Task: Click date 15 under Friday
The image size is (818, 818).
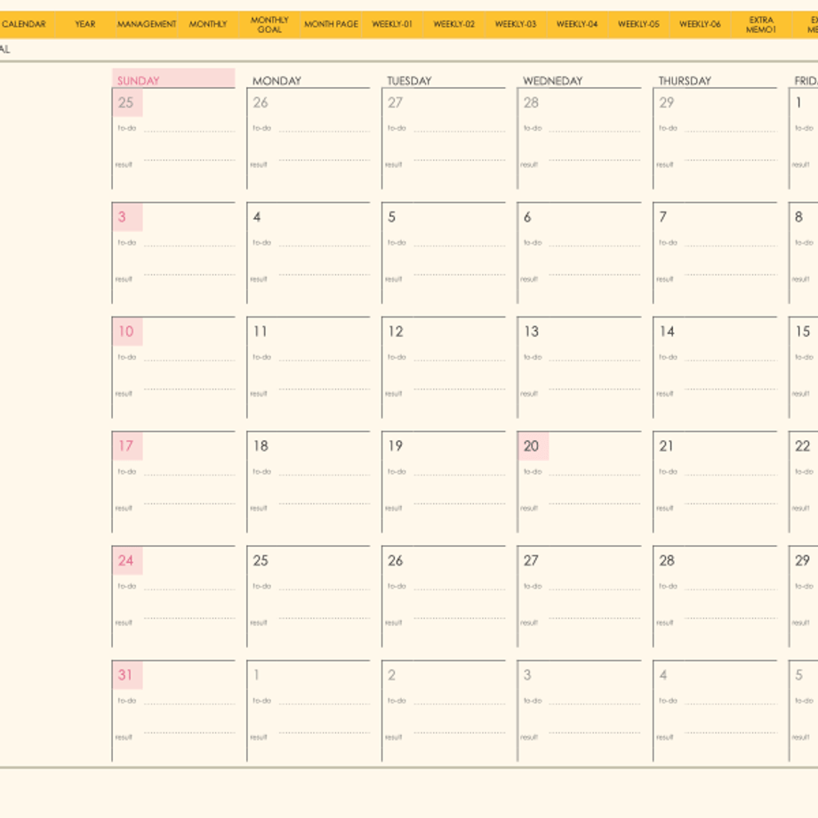Action: pos(802,332)
